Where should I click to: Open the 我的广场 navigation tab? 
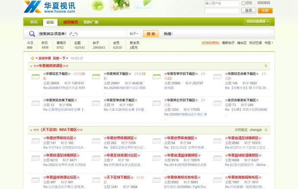point(91,22)
